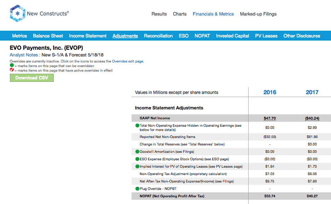
Task: Open the Analyst Notes link
Action: (x=24, y=55)
